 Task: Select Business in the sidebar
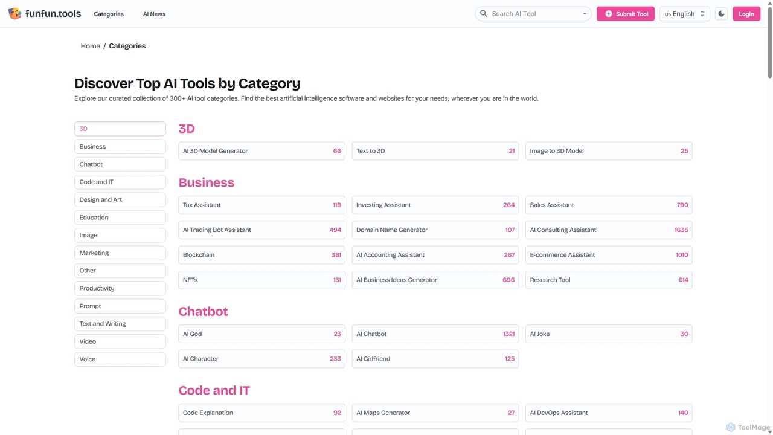tap(120, 146)
